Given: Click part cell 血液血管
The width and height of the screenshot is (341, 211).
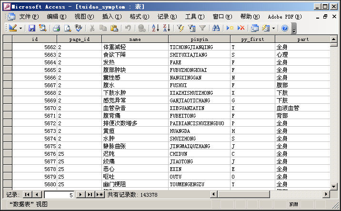Looking at the screenshot, I should tap(303, 108).
